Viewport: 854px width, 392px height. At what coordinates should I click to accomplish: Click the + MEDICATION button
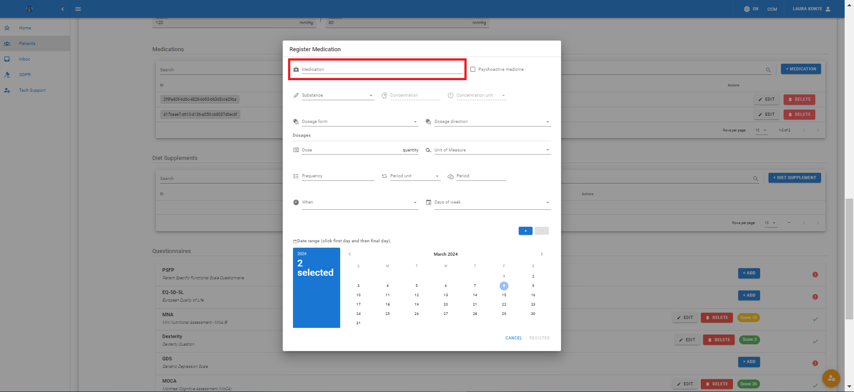801,69
